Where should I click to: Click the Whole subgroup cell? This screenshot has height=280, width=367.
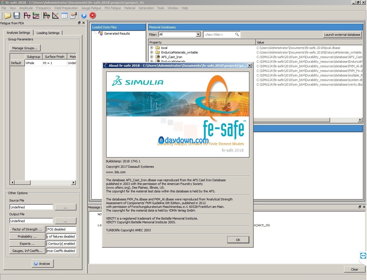tap(33, 63)
